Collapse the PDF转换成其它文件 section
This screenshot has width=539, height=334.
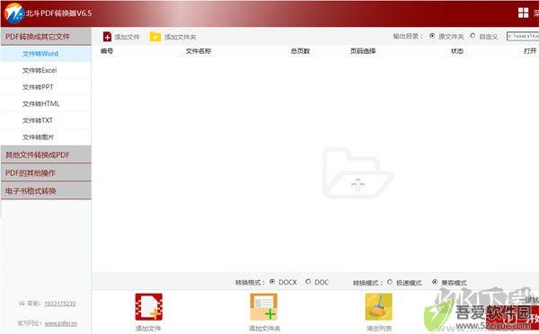pyautogui.click(x=46, y=37)
